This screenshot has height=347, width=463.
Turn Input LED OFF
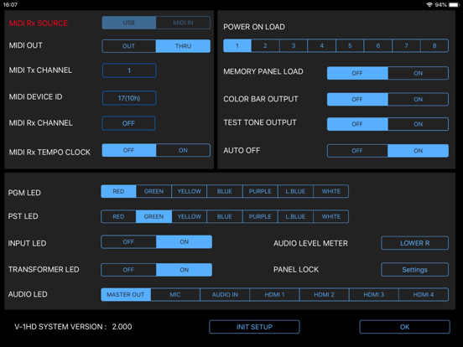coord(128,242)
